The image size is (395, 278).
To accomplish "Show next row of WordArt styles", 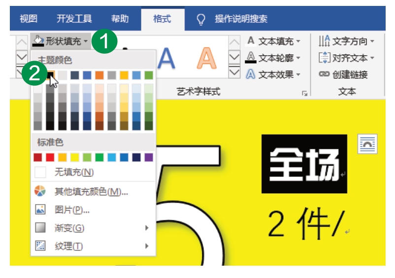I will [234, 57].
